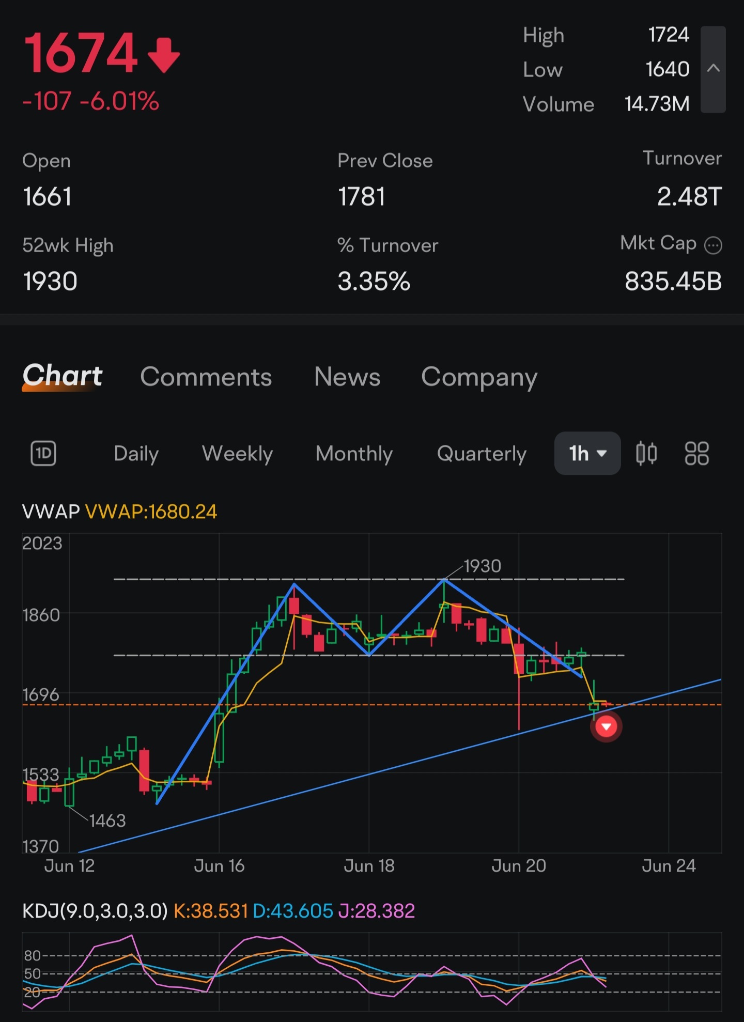Open the candlestick chart style icon
This screenshot has width=744, height=1022.
pos(646,454)
